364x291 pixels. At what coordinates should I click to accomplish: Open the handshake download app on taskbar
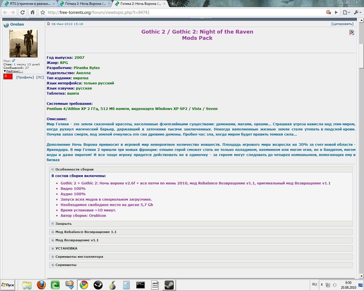(69, 285)
